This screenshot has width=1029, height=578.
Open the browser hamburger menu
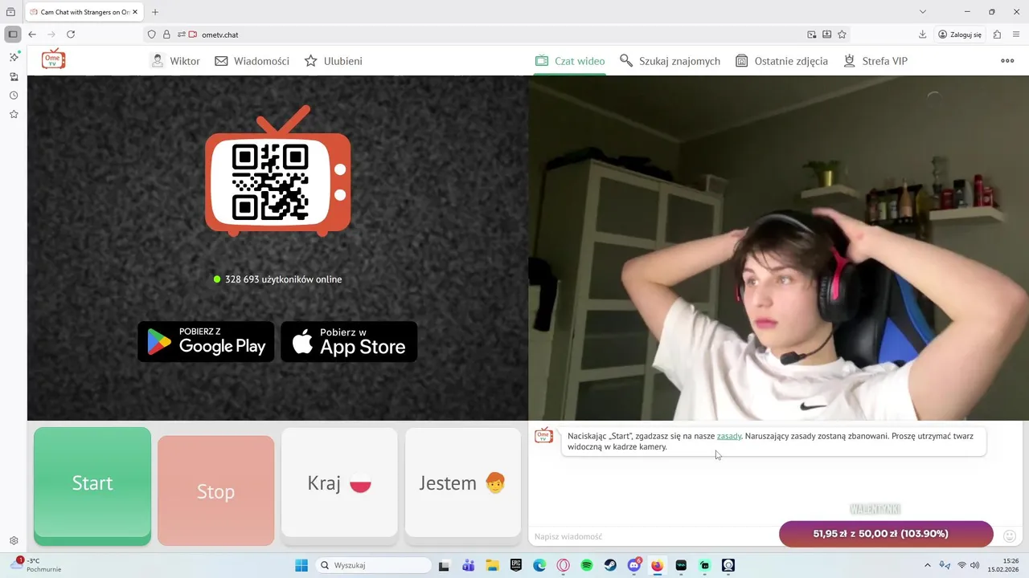pyautogui.click(x=1017, y=35)
